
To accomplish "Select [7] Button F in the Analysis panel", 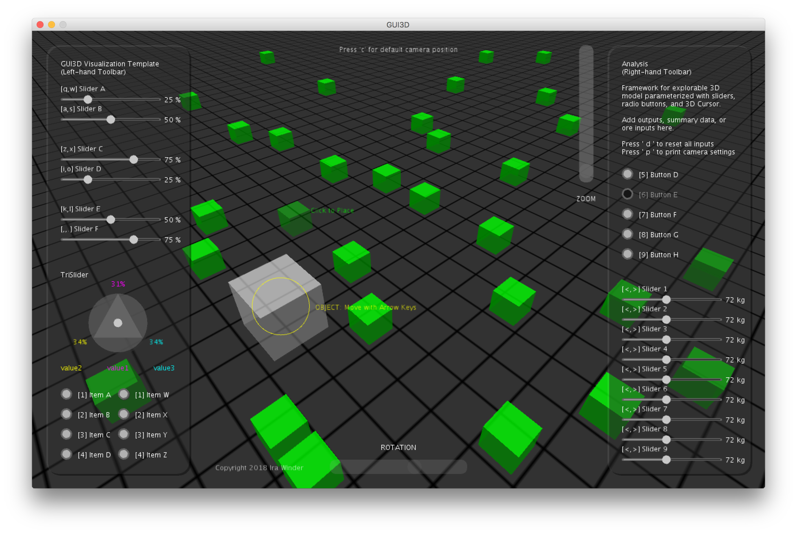I will (x=627, y=214).
